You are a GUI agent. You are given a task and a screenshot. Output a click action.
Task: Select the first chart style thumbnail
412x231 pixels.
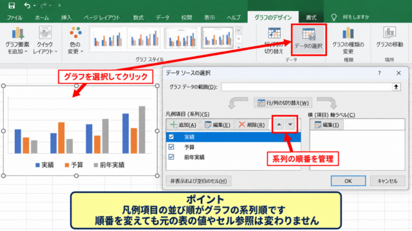[108, 38]
